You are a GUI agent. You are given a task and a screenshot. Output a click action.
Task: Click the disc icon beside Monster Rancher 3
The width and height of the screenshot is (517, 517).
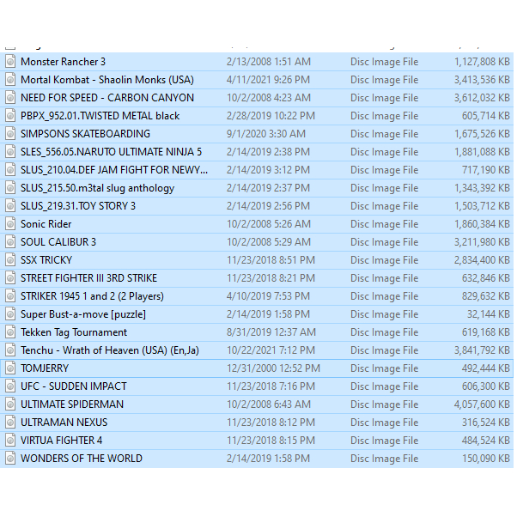10,62
